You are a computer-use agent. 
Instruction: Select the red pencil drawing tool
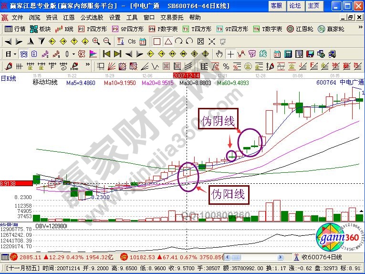tap(9, 66)
